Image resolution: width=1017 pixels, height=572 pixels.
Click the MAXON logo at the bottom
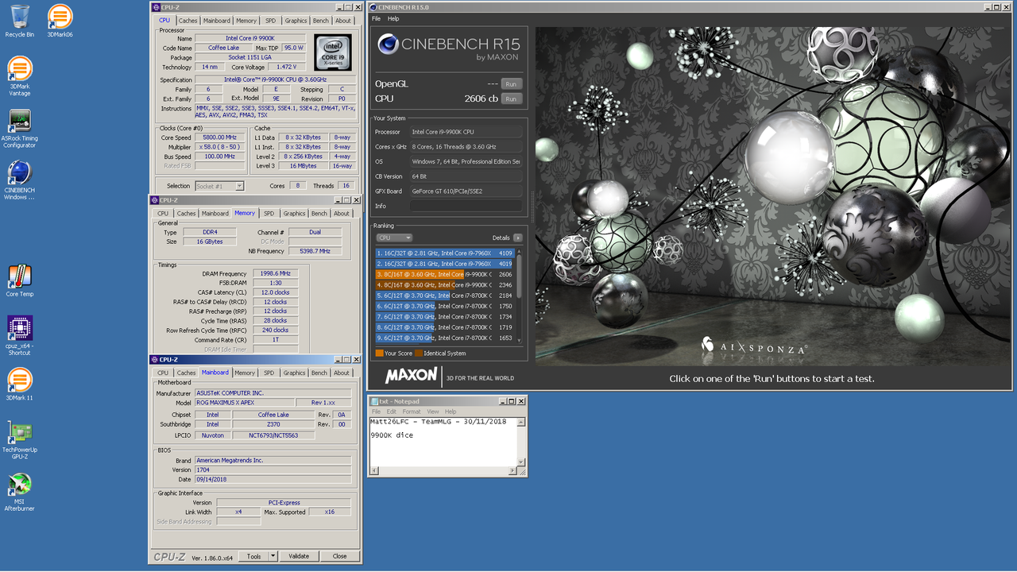click(x=411, y=375)
